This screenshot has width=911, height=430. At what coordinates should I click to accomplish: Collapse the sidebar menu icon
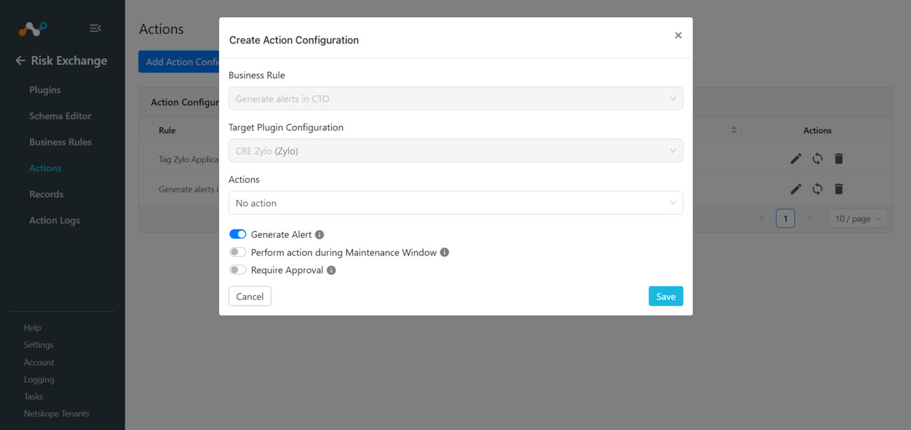[x=95, y=28]
